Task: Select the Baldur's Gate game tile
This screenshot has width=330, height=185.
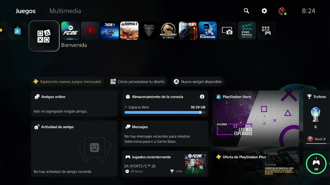Action: pos(149,31)
